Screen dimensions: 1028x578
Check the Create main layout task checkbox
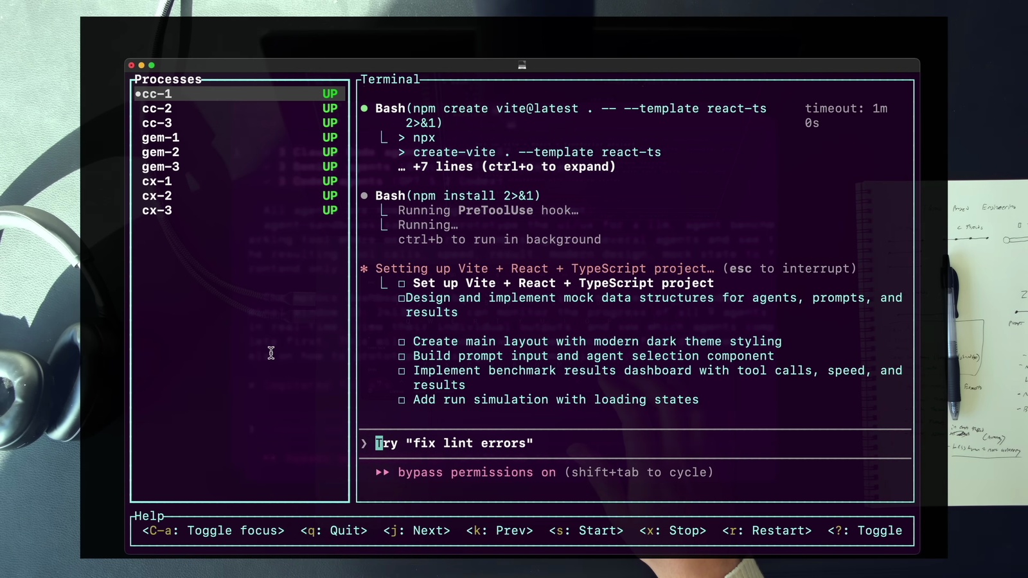[402, 342]
